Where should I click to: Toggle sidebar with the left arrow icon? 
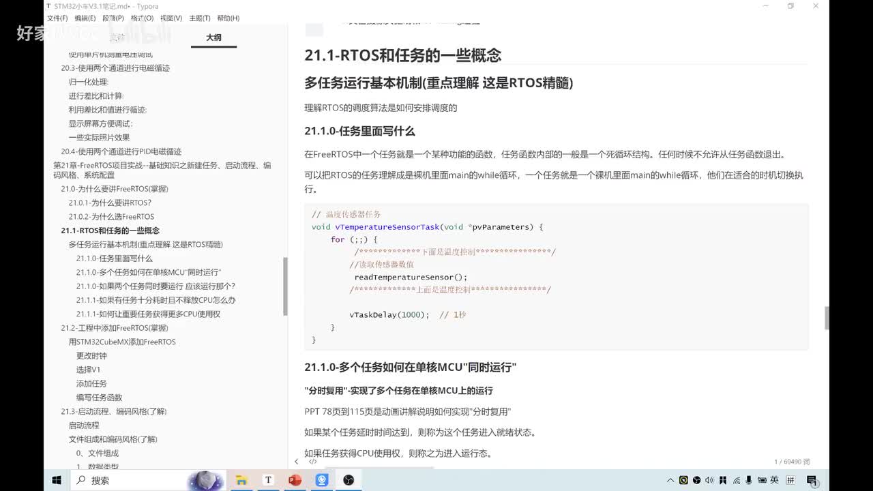pyautogui.click(x=296, y=462)
